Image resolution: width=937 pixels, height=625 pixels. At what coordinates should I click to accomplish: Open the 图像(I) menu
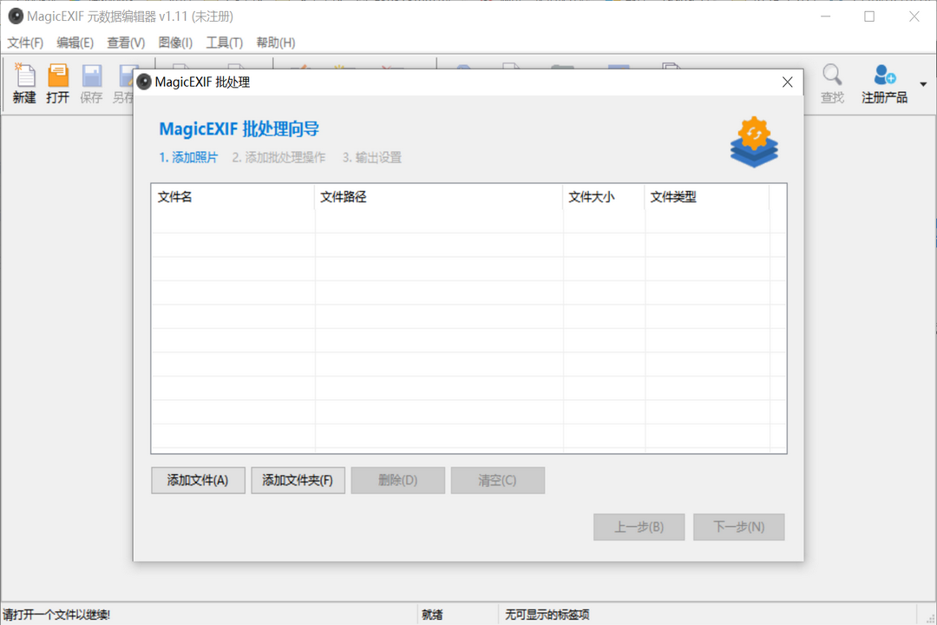tap(174, 42)
